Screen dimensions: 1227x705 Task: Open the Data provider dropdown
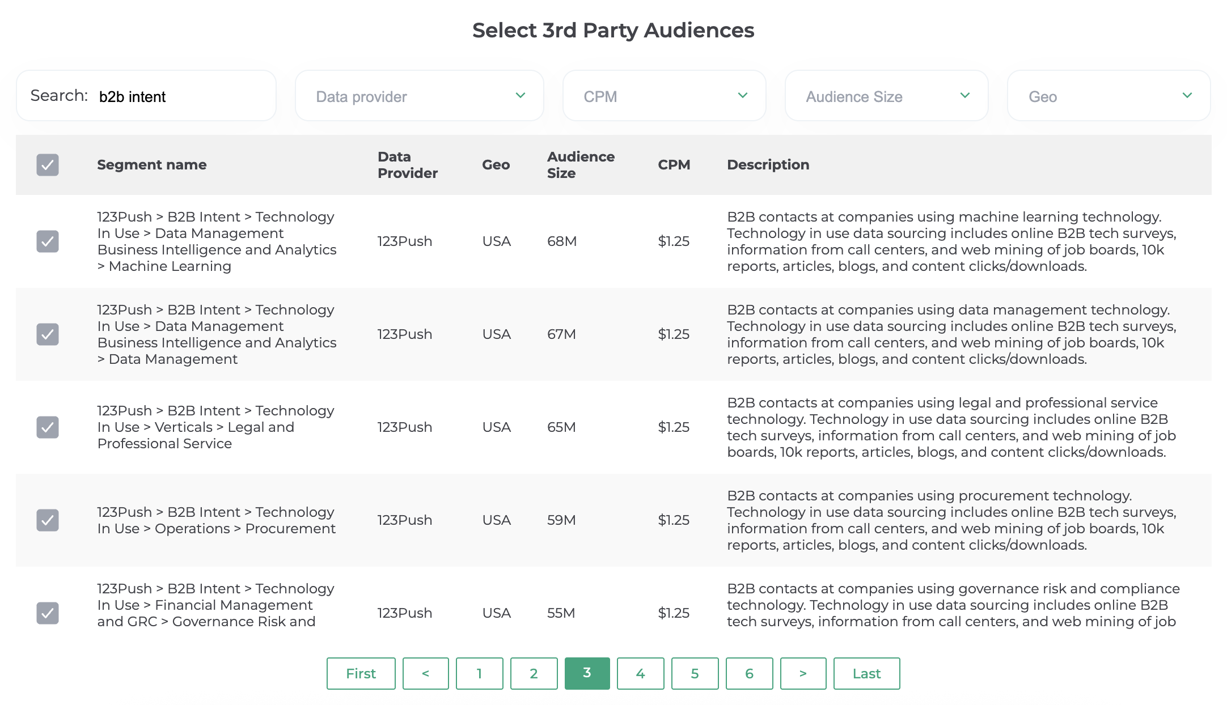click(x=420, y=96)
